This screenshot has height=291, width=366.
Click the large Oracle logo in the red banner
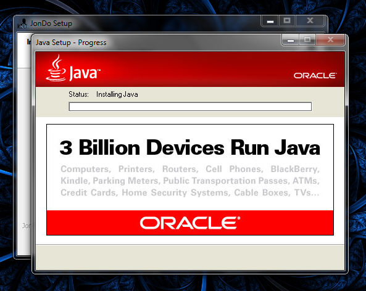tap(189, 223)
